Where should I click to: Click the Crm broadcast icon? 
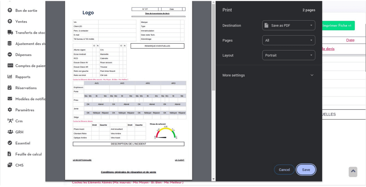10,121
